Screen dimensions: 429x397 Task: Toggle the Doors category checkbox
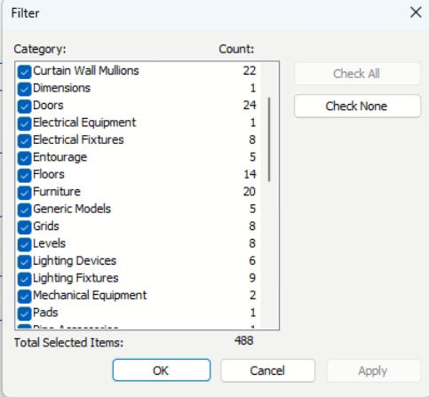[24, 107]
